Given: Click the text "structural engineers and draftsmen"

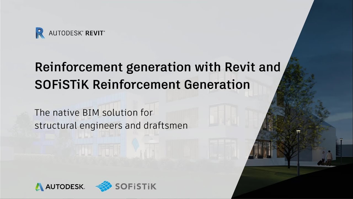Looking at the screenshot, I should 111,125.
